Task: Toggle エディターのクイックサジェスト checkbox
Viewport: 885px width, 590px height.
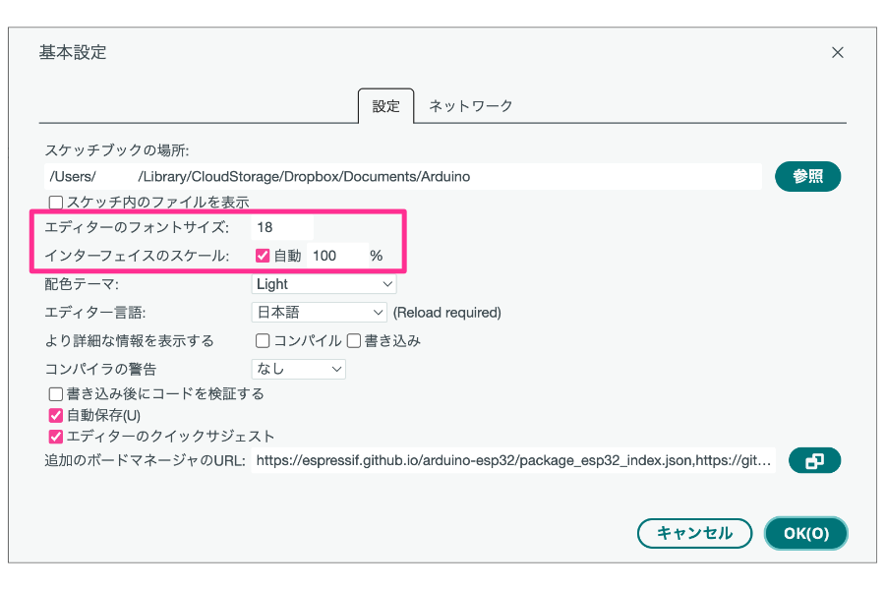Action: [x=56, y=437]
